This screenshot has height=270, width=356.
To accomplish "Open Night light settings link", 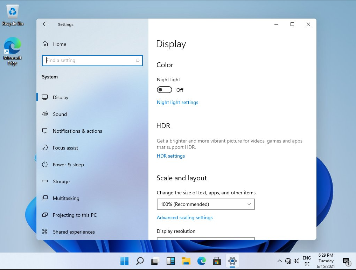I will [x=177, y=102].
